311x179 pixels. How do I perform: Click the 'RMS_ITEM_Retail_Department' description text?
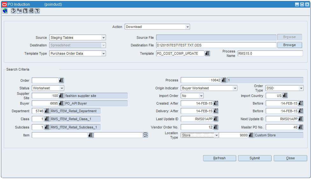(74, 111)
